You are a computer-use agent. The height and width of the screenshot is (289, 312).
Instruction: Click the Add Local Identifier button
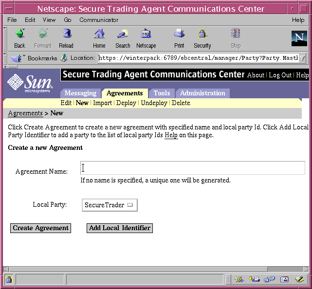pos(120,228)
